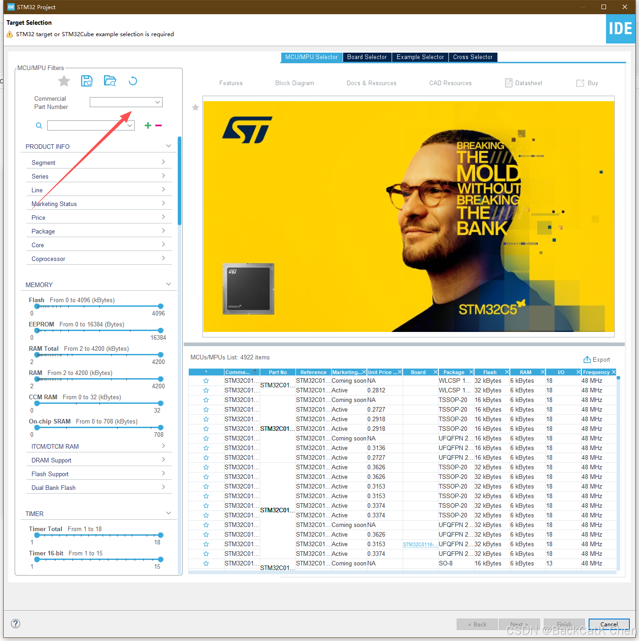Hide the RAM column using its X
This screenshot has height=641, width=639.
(x=543, y=372)
